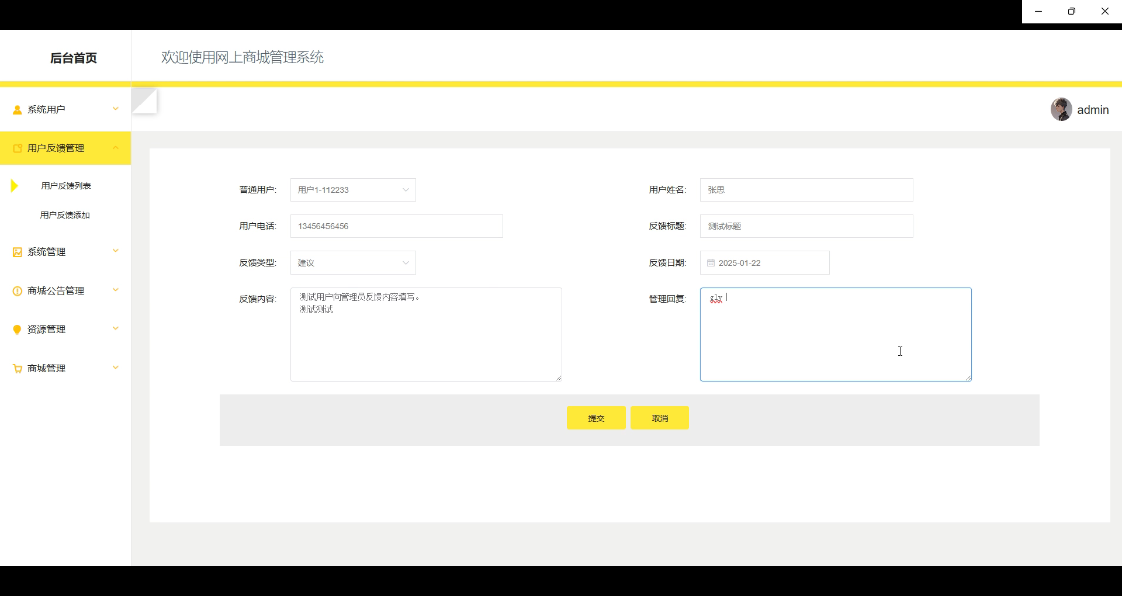Open 用户反馈添加 submenu item
Screen dimensions: 1122x596
[x=65, y=215]
